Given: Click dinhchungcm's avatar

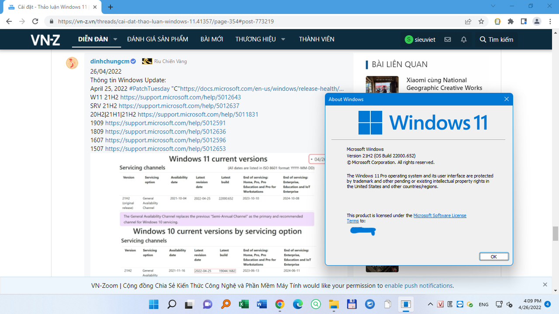Looking at the screenshot, I should (x=72, y=63).
